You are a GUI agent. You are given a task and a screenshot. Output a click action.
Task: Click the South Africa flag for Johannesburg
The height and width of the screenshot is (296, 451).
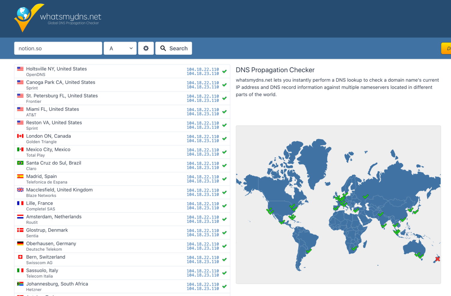click(20, 284)
